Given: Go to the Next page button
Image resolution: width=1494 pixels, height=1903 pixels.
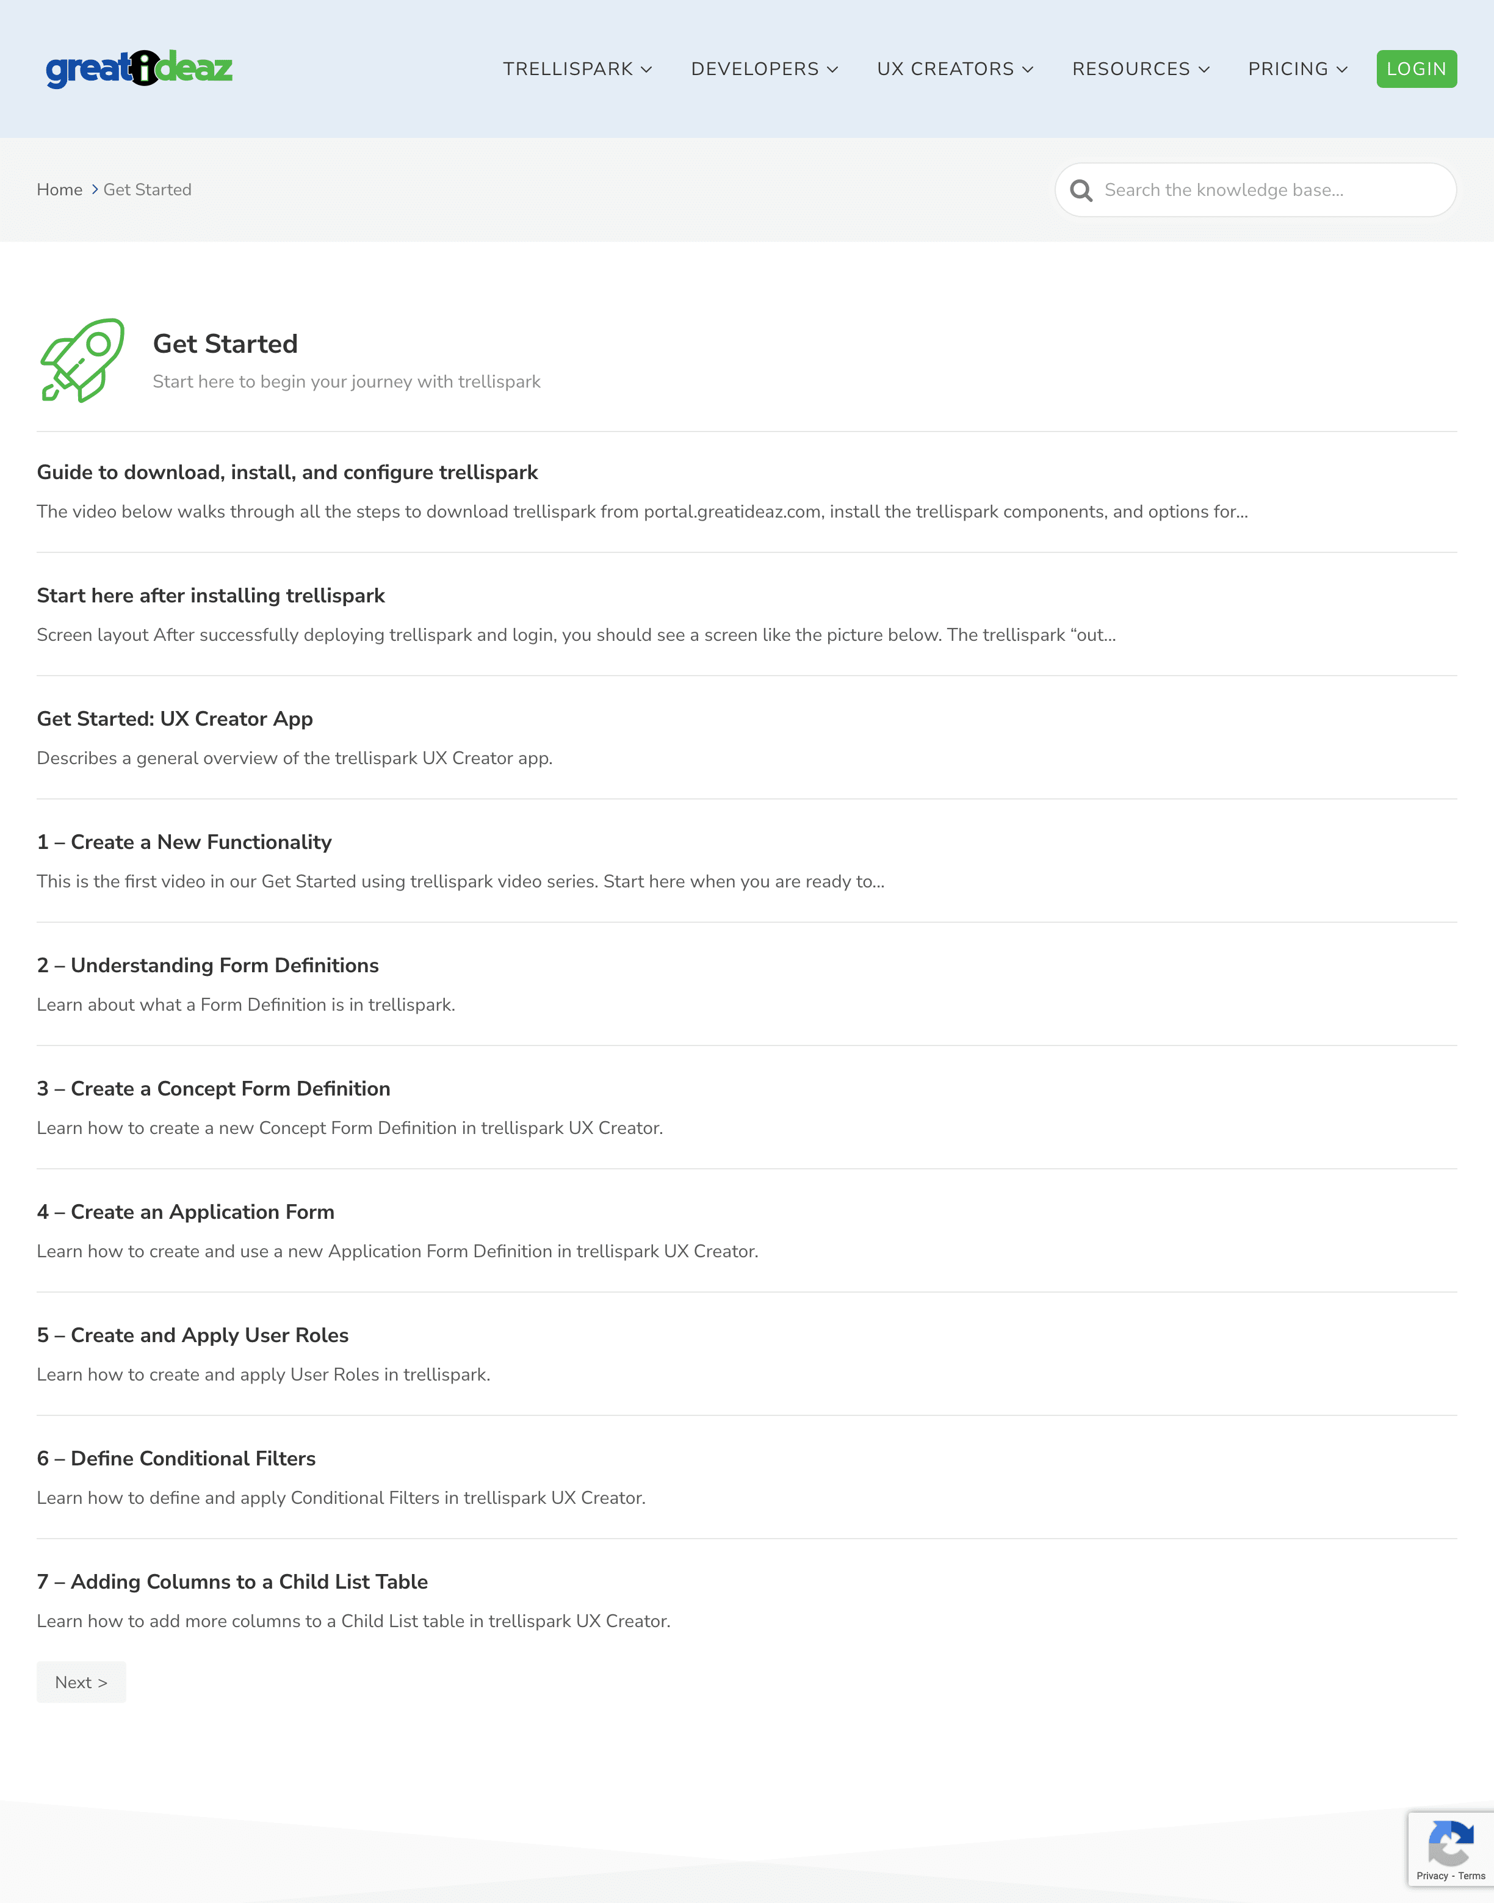Looking at the screenshot, I should [x=81, y=1681].
